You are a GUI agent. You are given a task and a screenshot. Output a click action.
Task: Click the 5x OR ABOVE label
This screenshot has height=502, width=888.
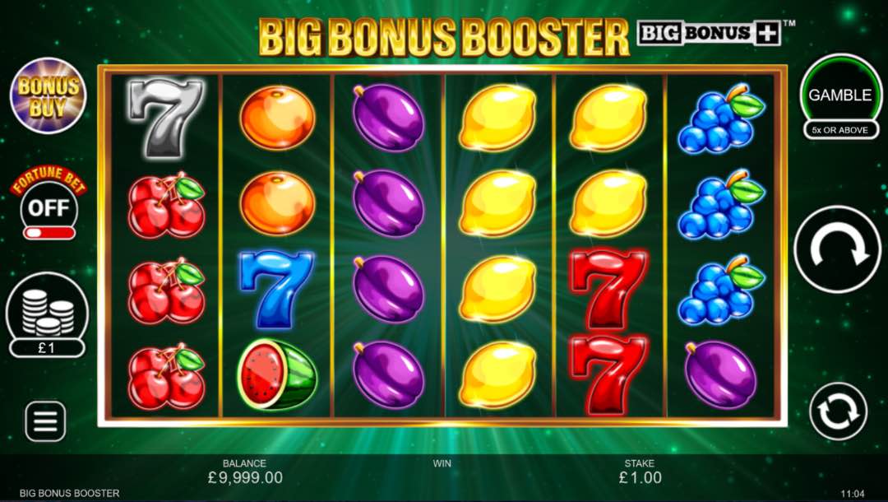[839, 130]
